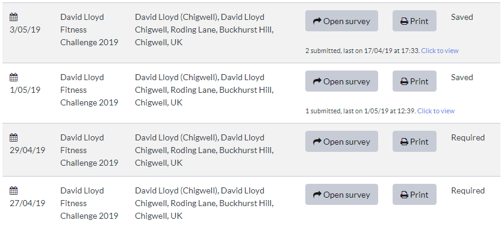This screenshot has width=504, height=226.
Task: Select the Required status of 29/04/19 row
Action: click(468, 137)
